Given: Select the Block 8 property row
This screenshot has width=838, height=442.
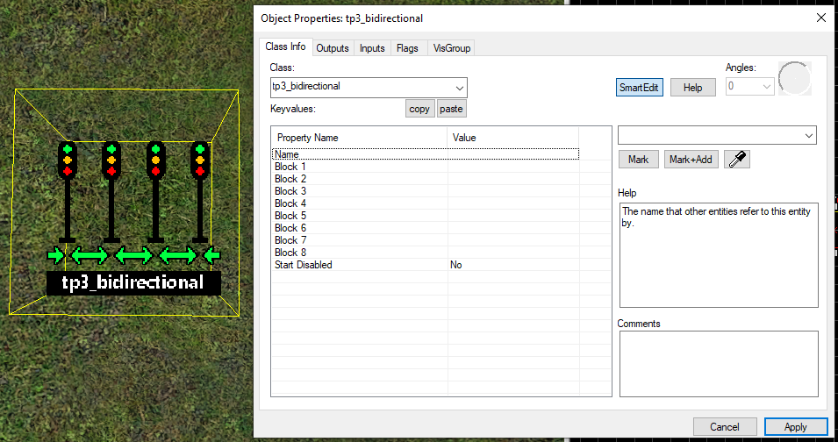Looking at the screenshot, I should tap(426, 253).
